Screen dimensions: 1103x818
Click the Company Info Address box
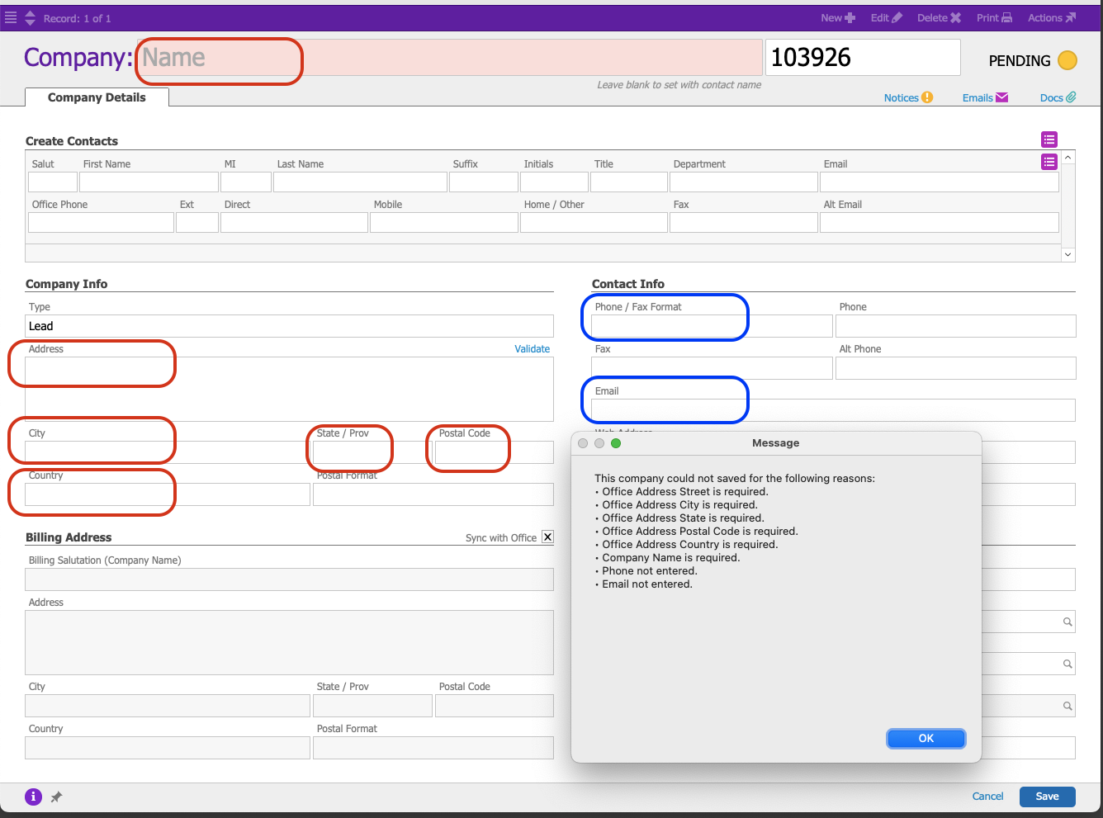[x=290, y=389]
